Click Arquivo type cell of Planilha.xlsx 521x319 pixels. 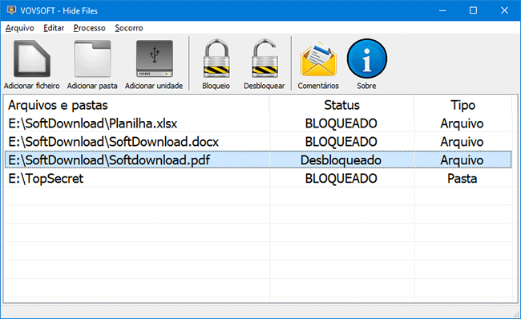462,123
